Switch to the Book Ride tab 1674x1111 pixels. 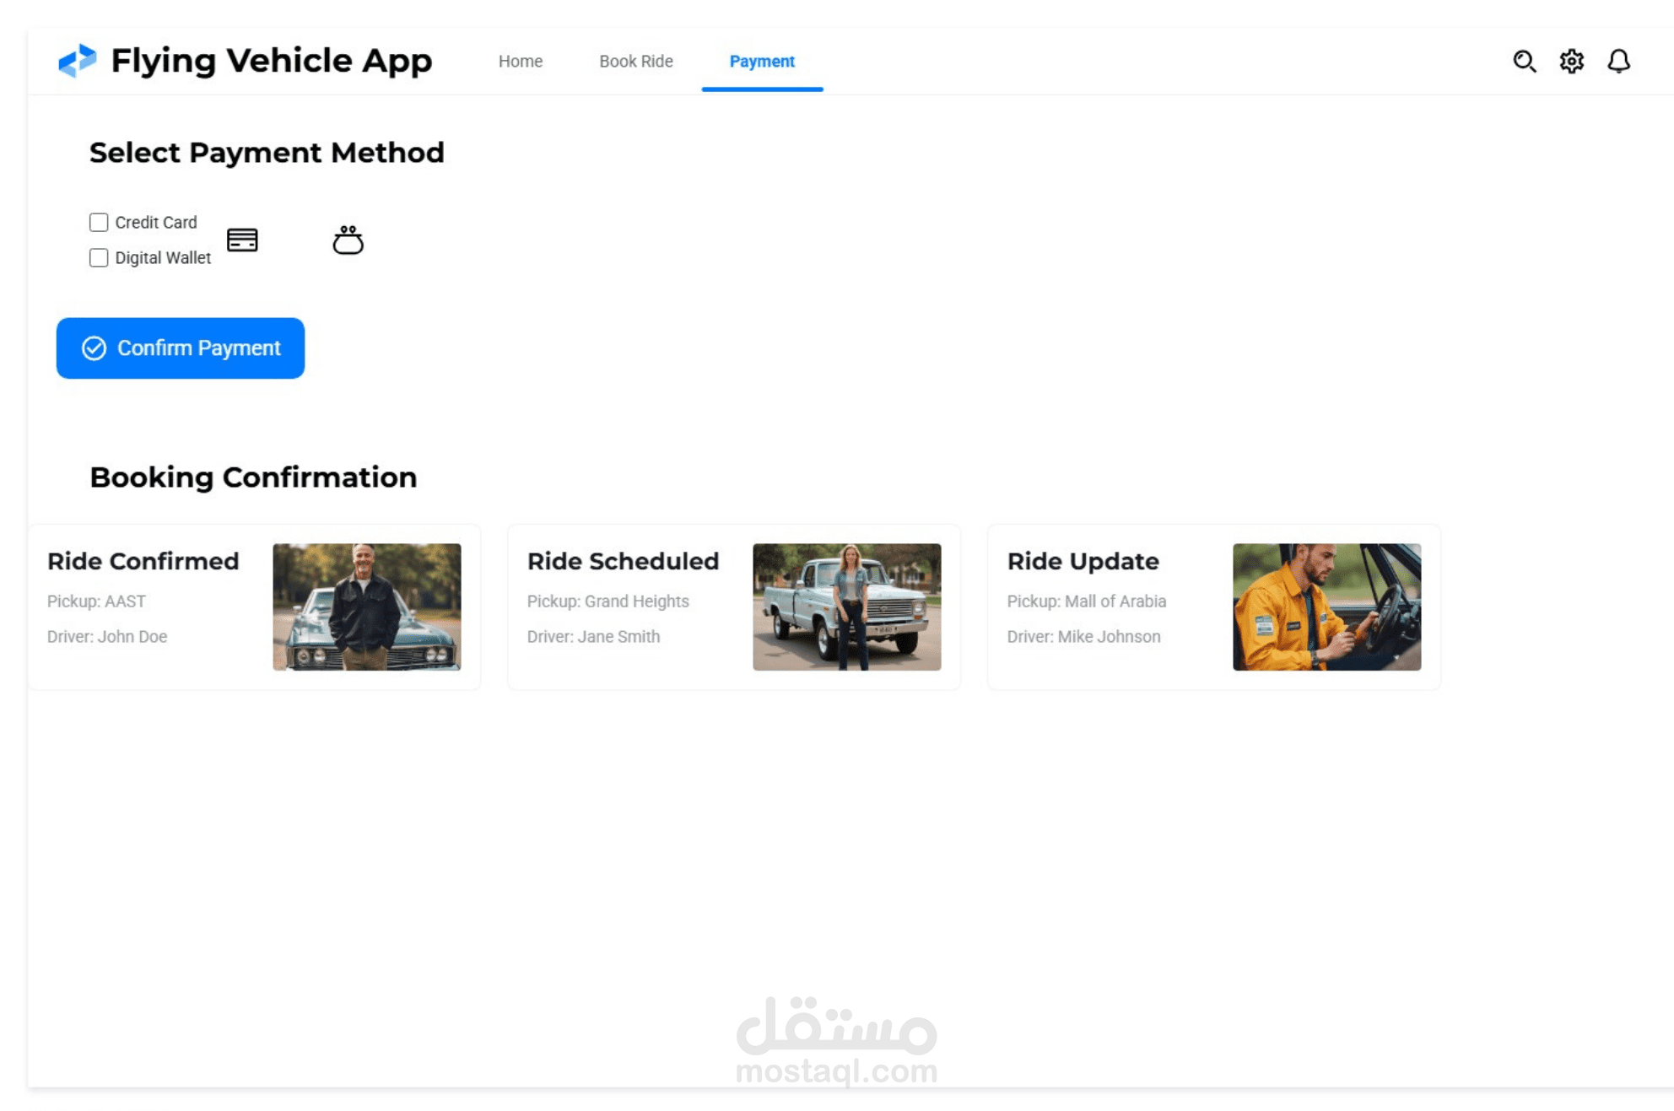pyautogui.click(x=635, y=62)
